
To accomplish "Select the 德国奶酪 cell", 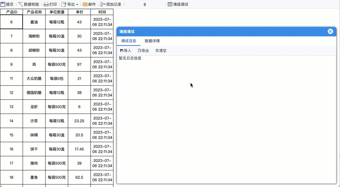I will point(34,93).
